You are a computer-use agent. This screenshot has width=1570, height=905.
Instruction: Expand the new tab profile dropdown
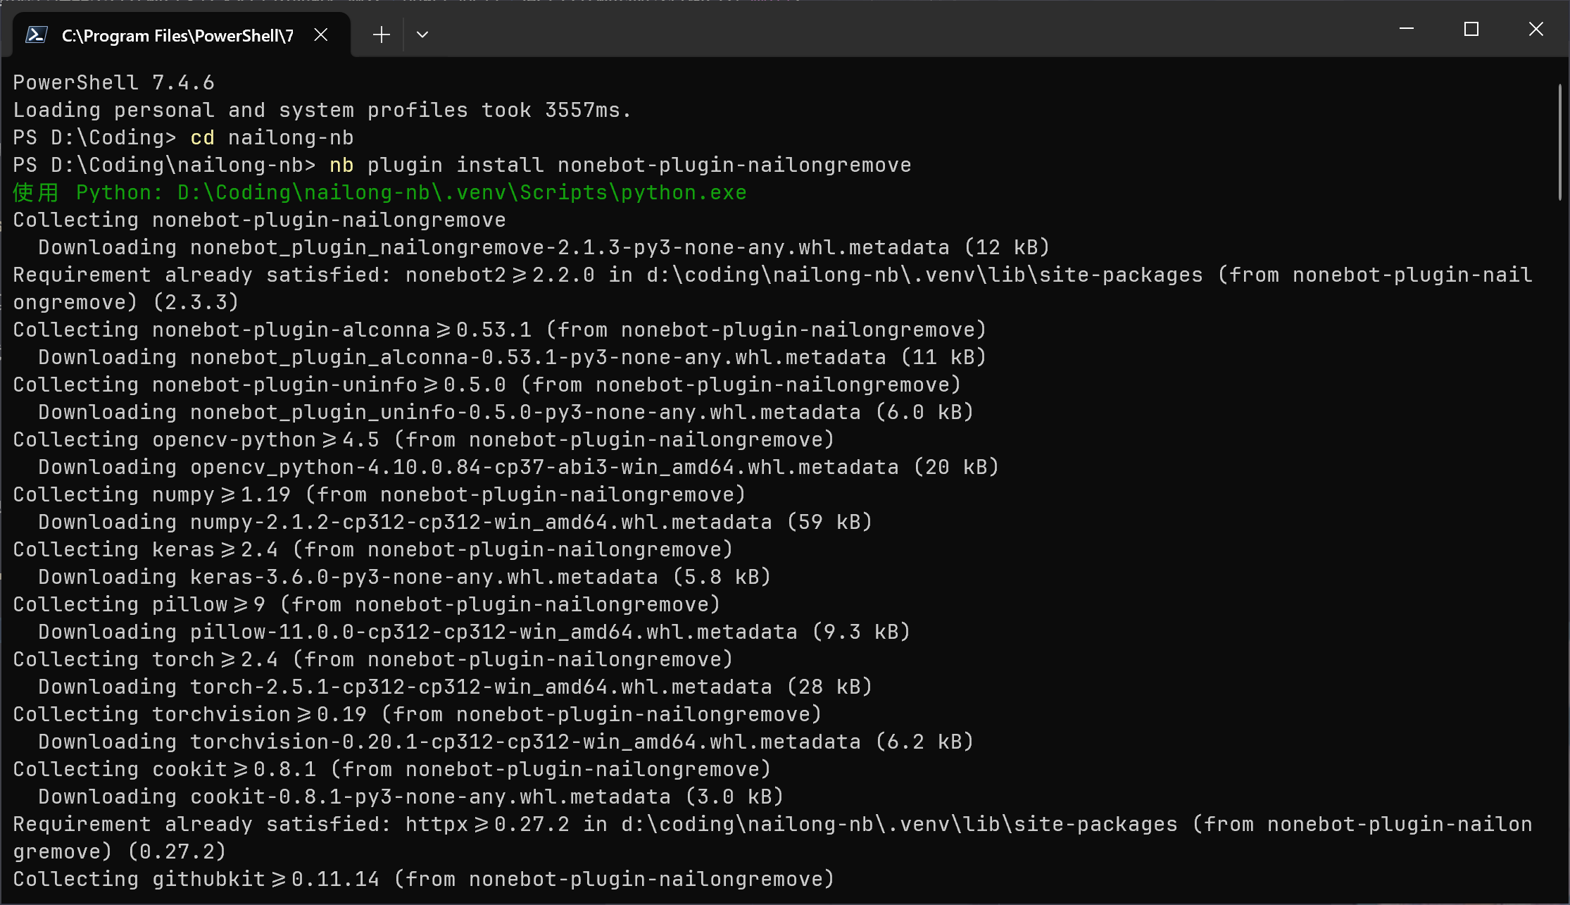tap(422, 35)
